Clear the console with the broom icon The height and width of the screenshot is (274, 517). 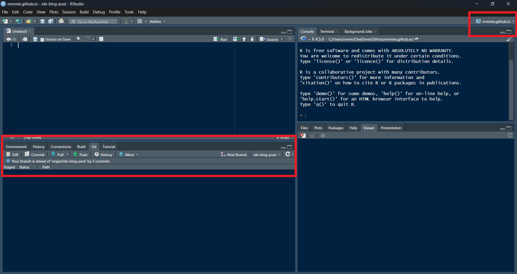coord(509,39)
